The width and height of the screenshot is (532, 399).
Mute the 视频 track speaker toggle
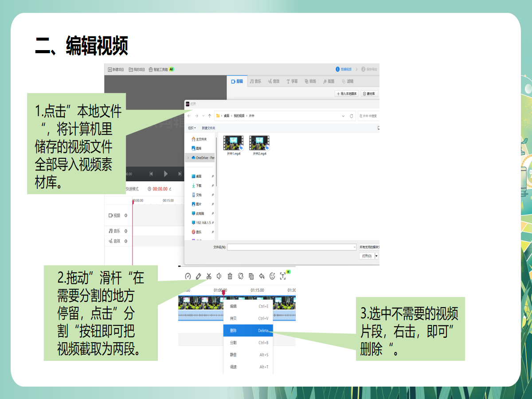[x=126, y=215]
